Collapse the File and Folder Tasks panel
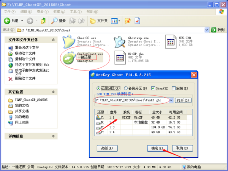The height and width of the screenshot is (171, 228). pos(53,40)
